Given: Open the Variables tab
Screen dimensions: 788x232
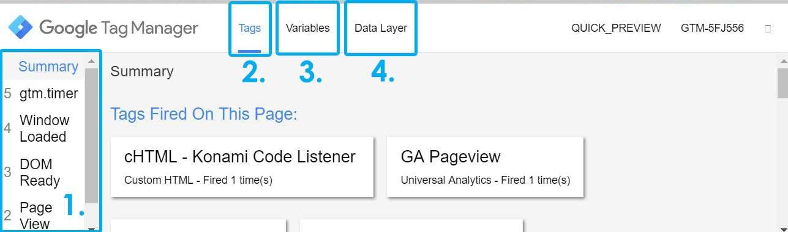Looking at the screenshot, I should click(x=307, y=28).
